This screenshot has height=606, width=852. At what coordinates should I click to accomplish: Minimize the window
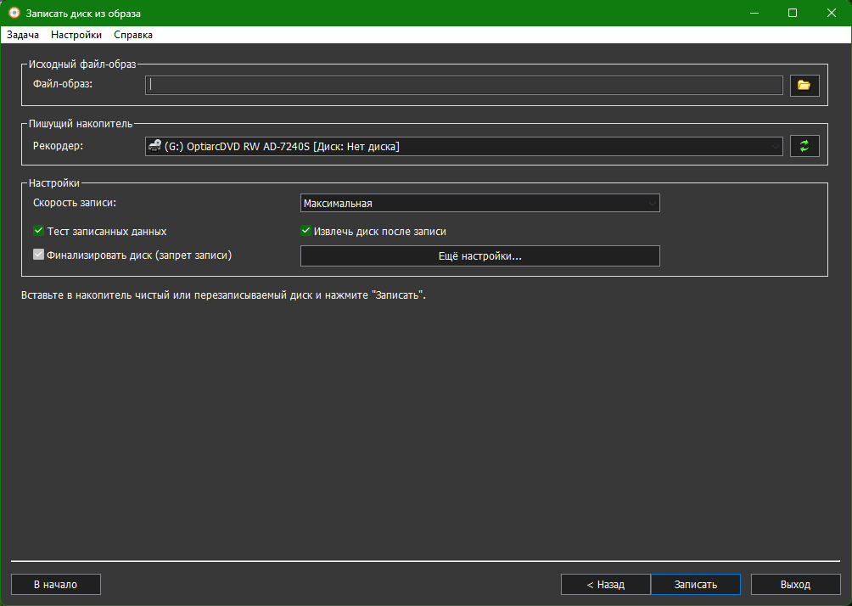coord(754,14)
